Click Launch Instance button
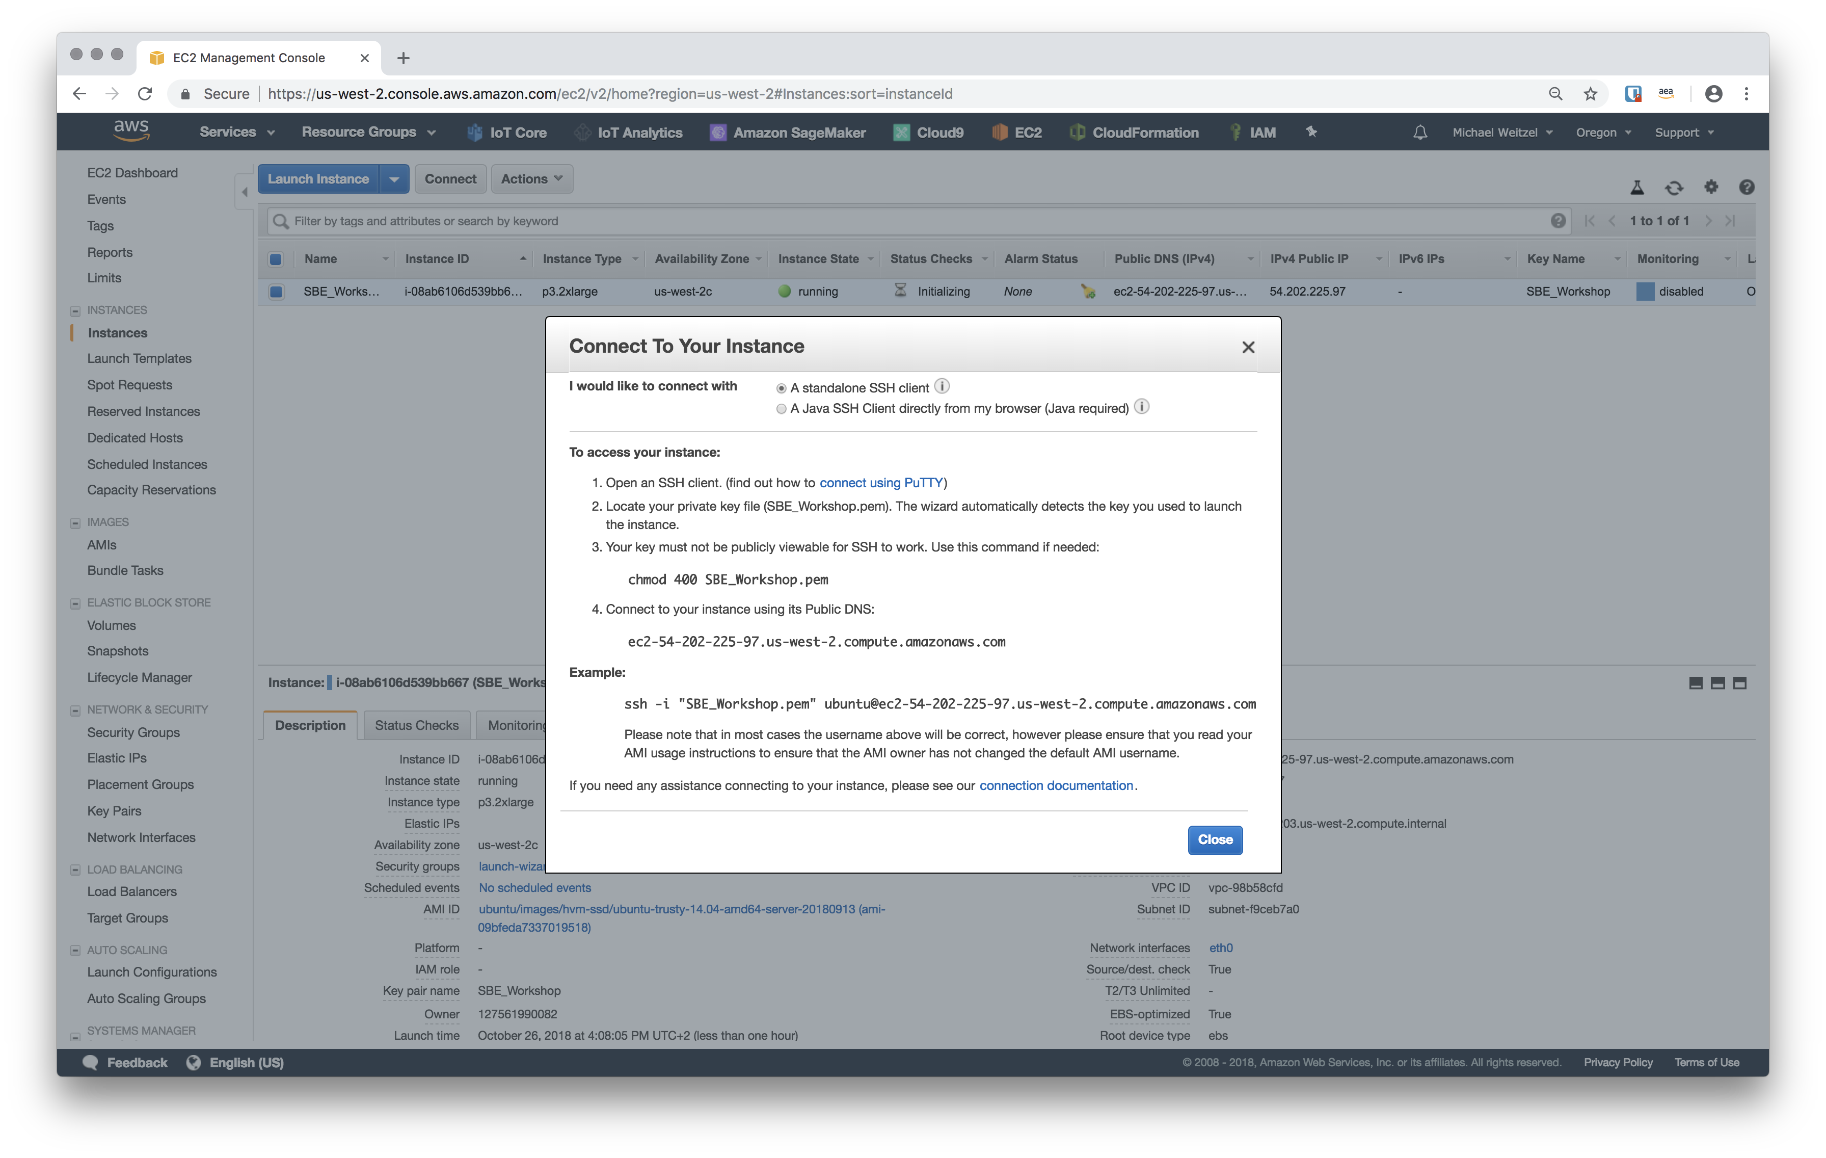The width and height of the screenshot is (1826, 1158). (318, 179)
